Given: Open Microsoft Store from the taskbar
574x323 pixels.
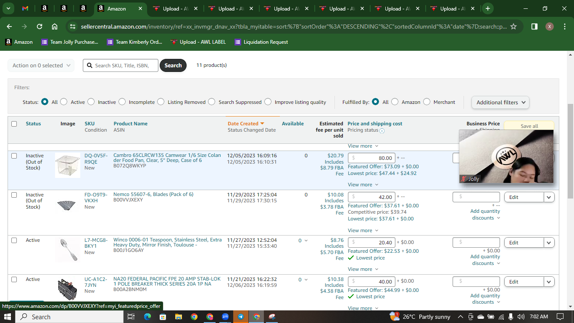Looking at the screenshot, I should tap(163, 317).
